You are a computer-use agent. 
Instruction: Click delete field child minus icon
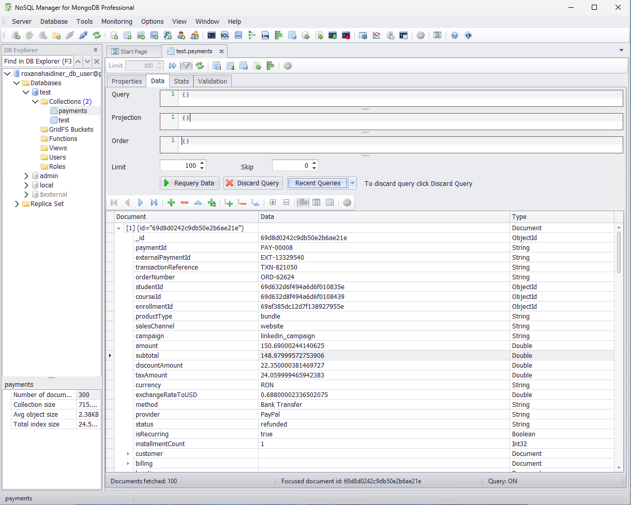(242, 202)
